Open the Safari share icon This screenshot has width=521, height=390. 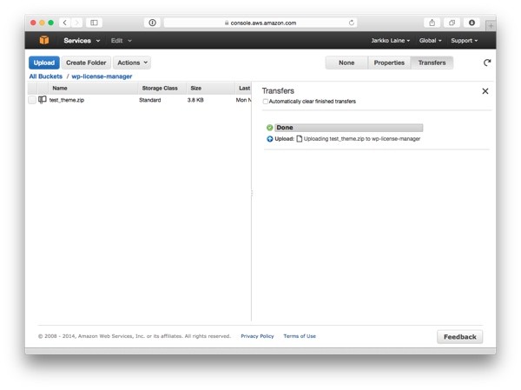pos(432,23)
